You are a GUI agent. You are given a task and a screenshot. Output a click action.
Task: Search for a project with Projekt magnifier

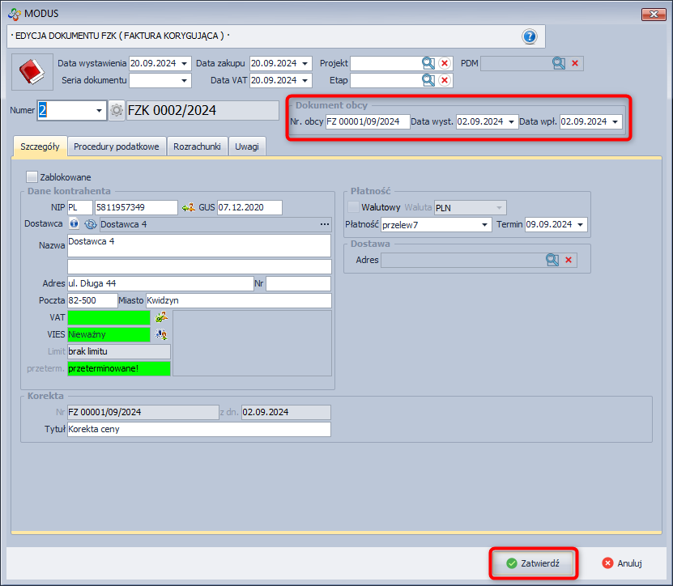point(428,63)
